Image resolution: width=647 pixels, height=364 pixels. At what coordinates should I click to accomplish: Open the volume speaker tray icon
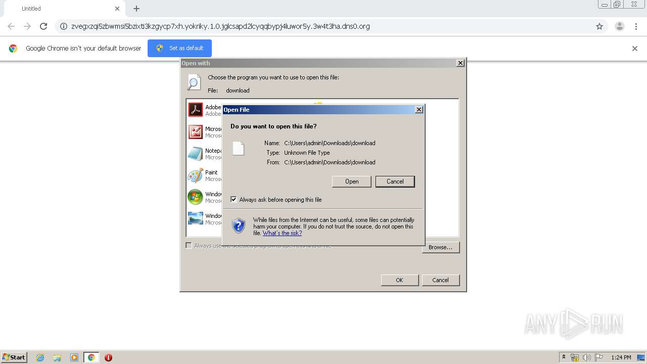(x=586, y=357)
